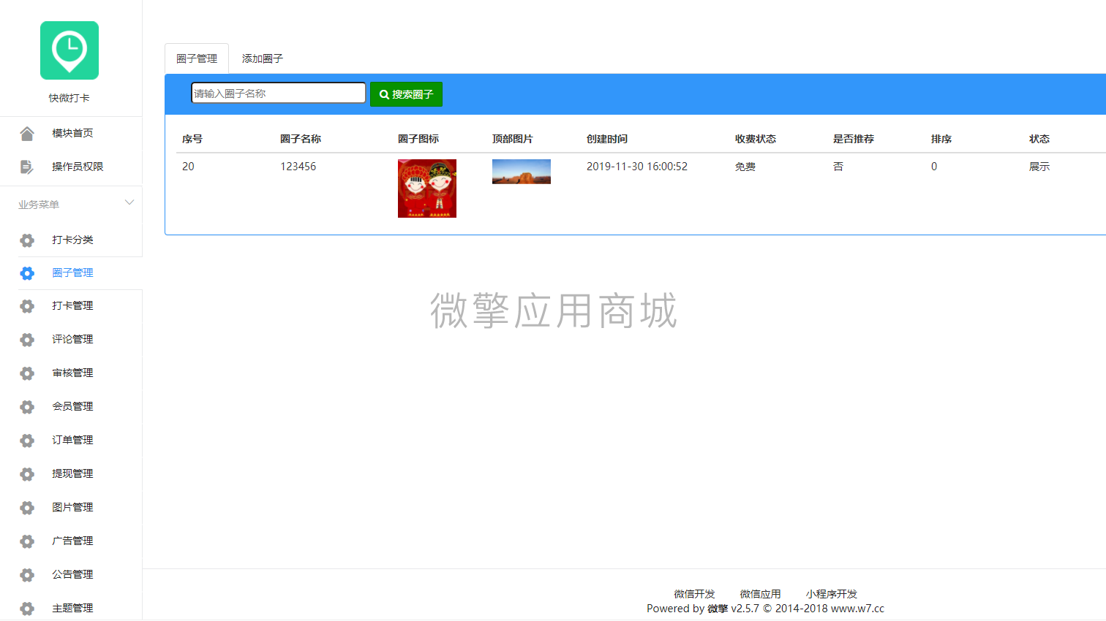Click the circle name search input field
The width and height of the screenshot is (1106, 621).
point(278,93)
